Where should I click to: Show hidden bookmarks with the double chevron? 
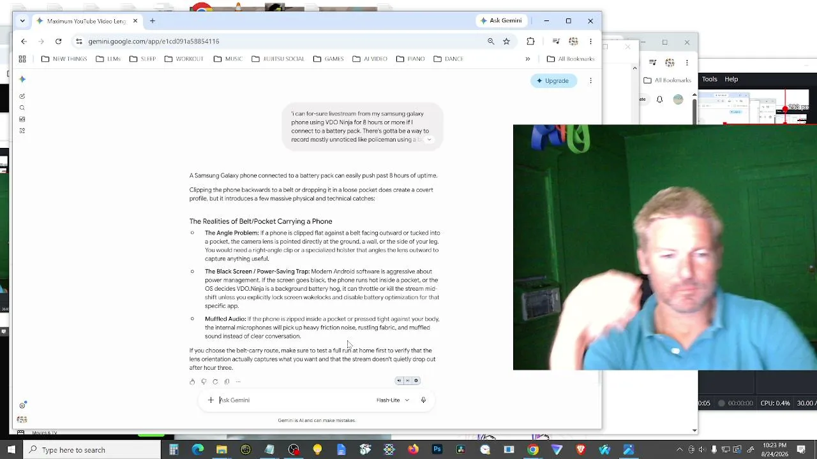tap(528, 59)
